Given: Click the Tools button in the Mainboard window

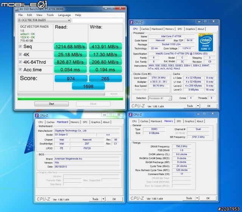Looking at the screenshot, I should (95, 199).
